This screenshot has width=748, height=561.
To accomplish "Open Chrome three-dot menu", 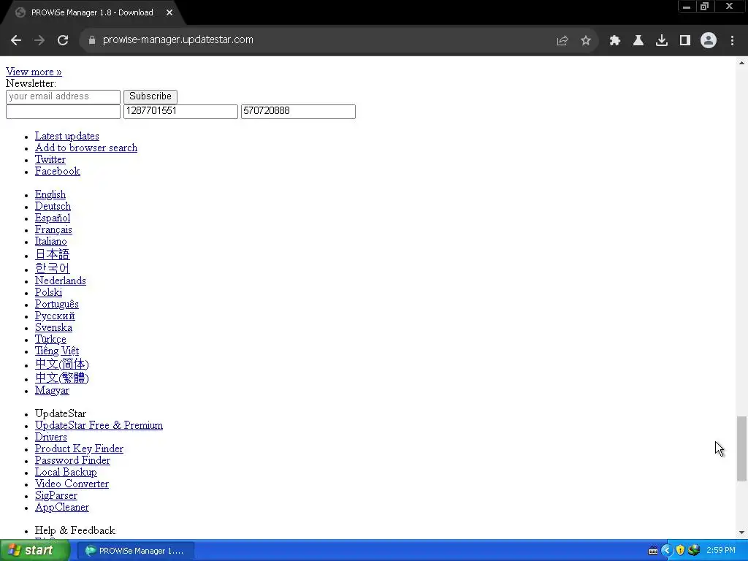I will pos(732,41).
